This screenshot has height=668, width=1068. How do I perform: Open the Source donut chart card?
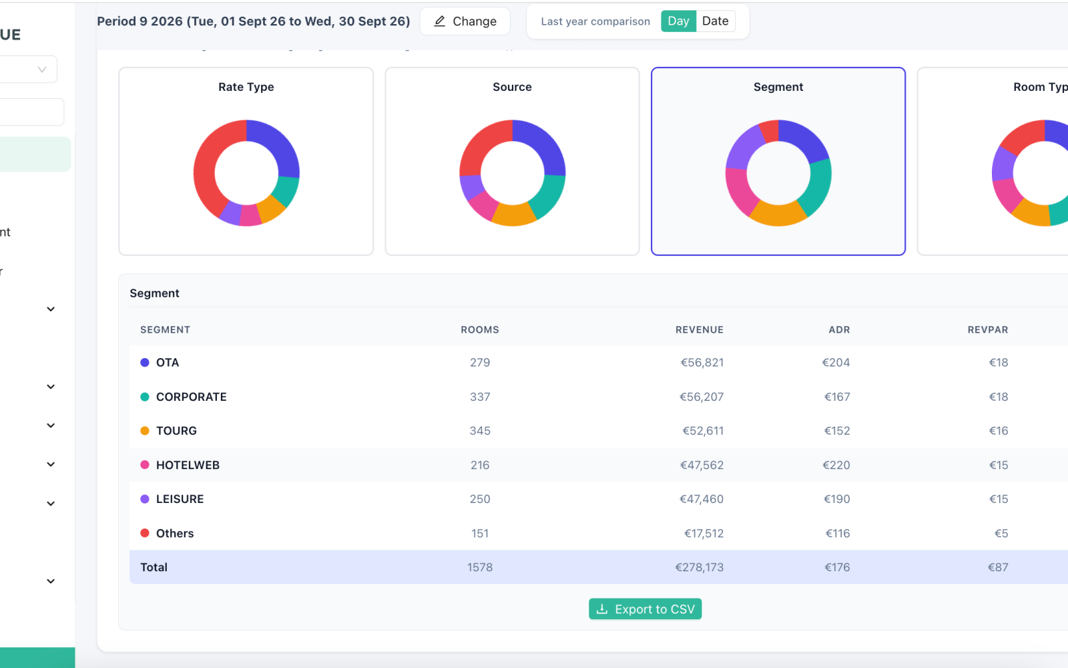tap(513, 161)
